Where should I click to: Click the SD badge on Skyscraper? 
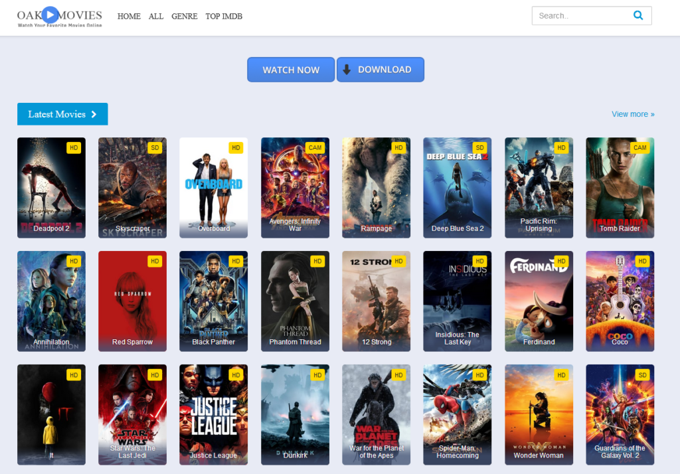point(155,148)
